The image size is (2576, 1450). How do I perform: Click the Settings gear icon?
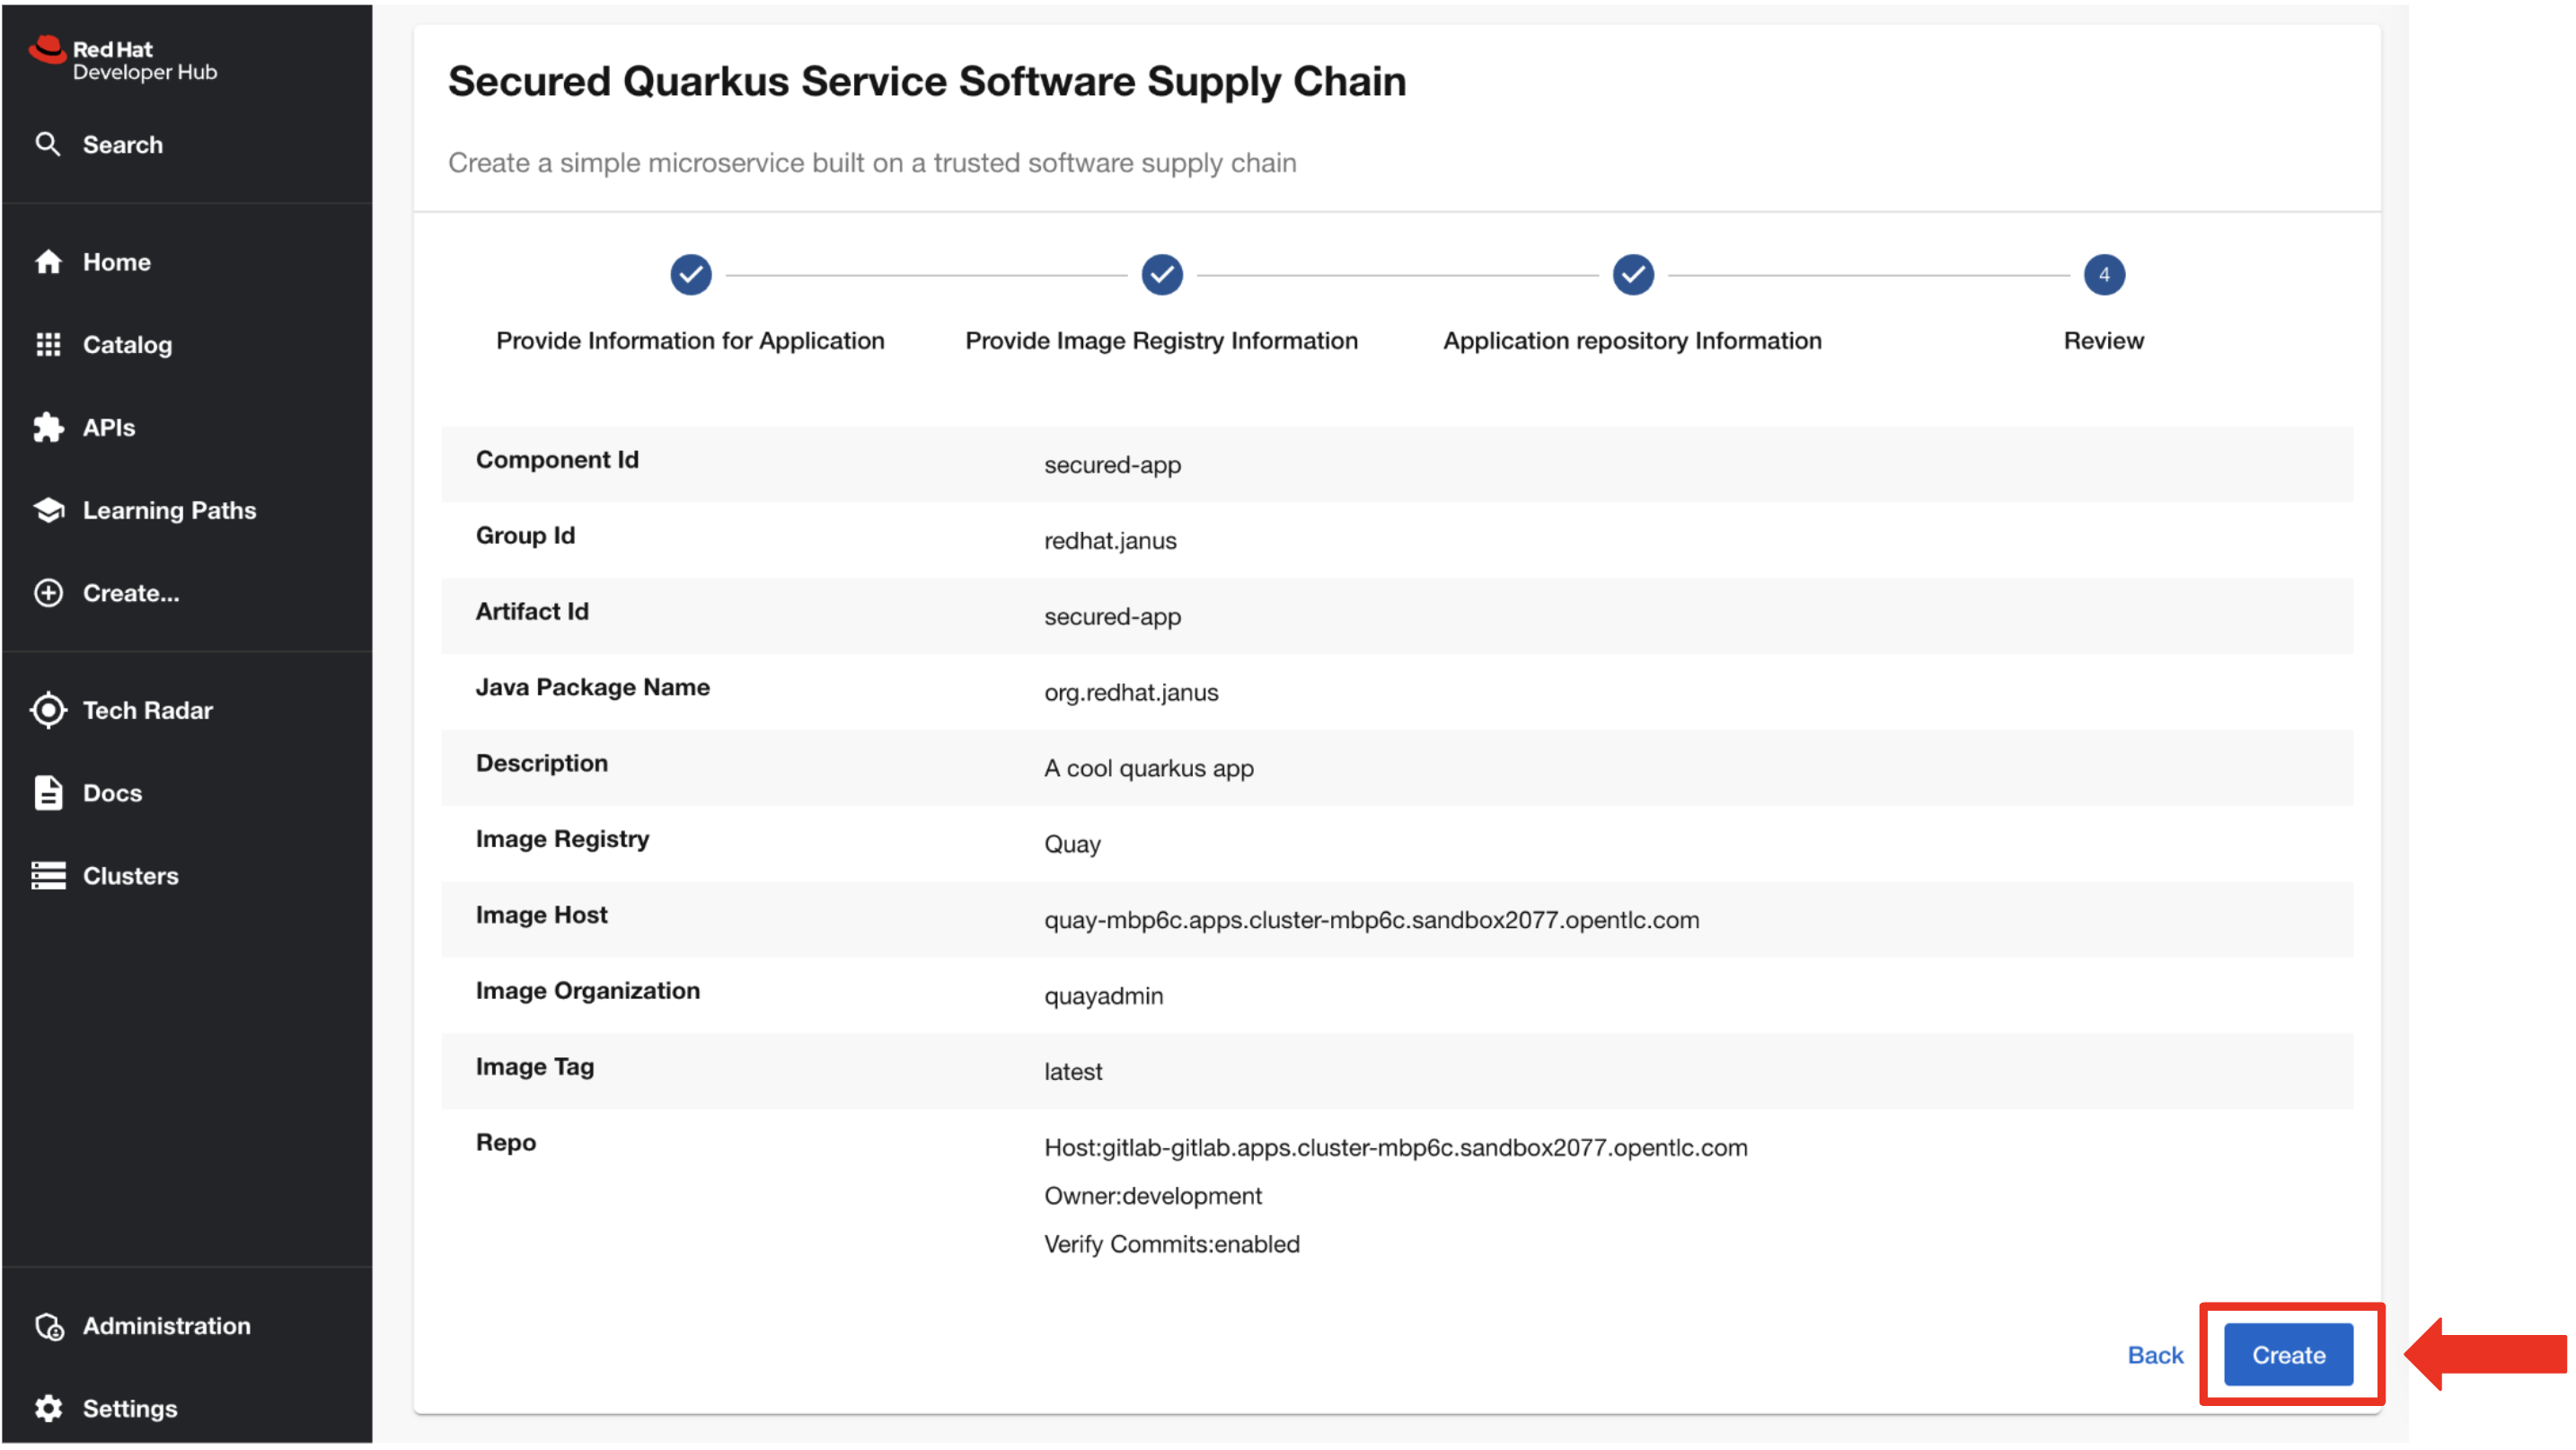48,1410
